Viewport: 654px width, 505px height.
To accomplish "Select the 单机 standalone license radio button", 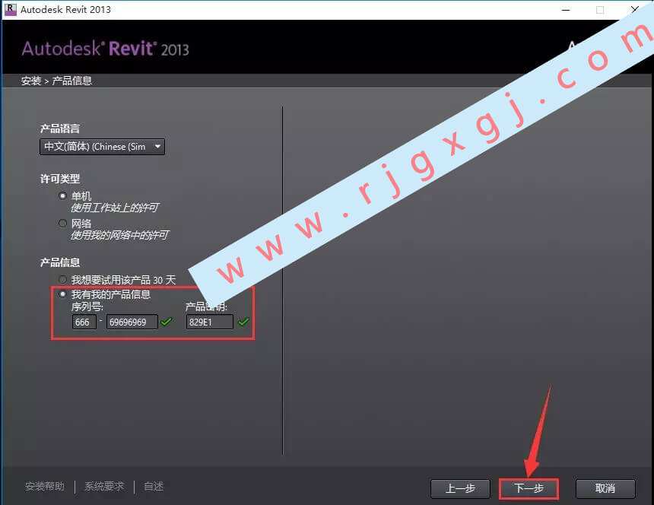I will (62, 195).
